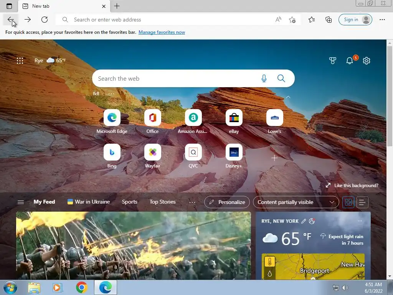Open the app launcher grid icon
Screen dimensions: 393x295
point(20,60)
